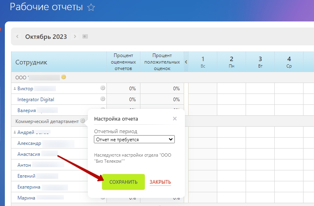Open the calendar picker icon

click(85, 36)
